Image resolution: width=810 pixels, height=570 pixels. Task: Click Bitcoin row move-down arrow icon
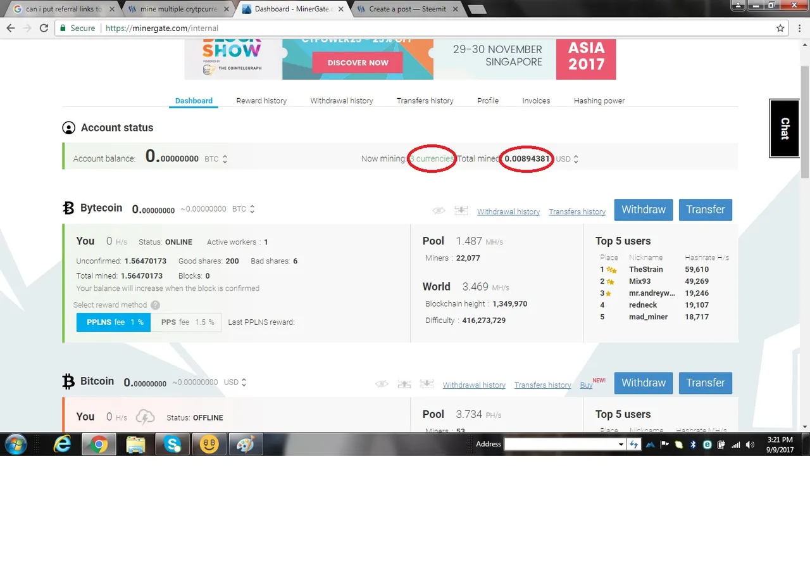coord(427,384)
